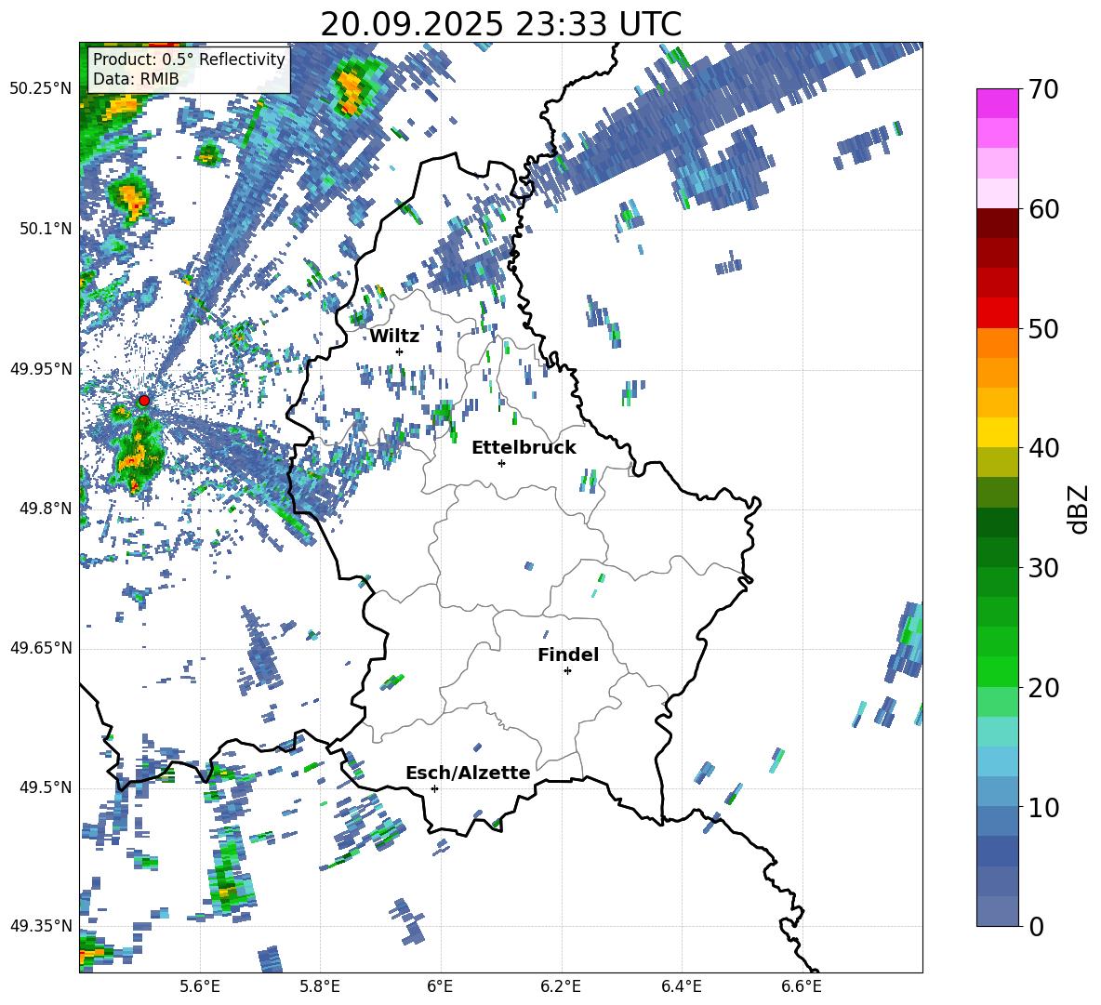The height and width of the screenshot is (1005, 1101).
Task: Click the cyan colorbar segment below 20
Action: (997, 732)
